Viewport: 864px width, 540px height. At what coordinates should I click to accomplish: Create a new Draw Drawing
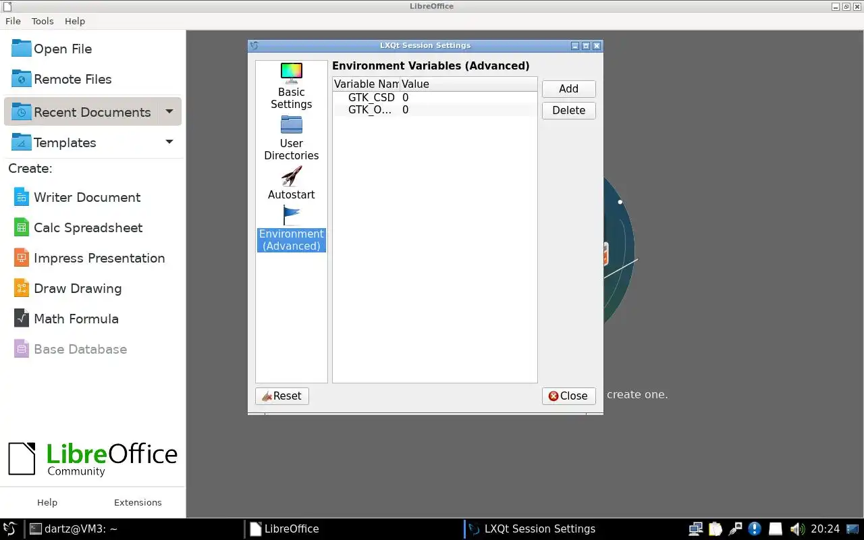[x=93, y=288]
